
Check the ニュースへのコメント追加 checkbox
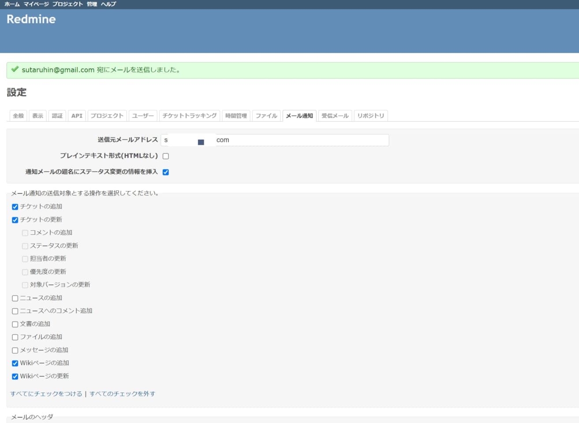pos(15,311)
